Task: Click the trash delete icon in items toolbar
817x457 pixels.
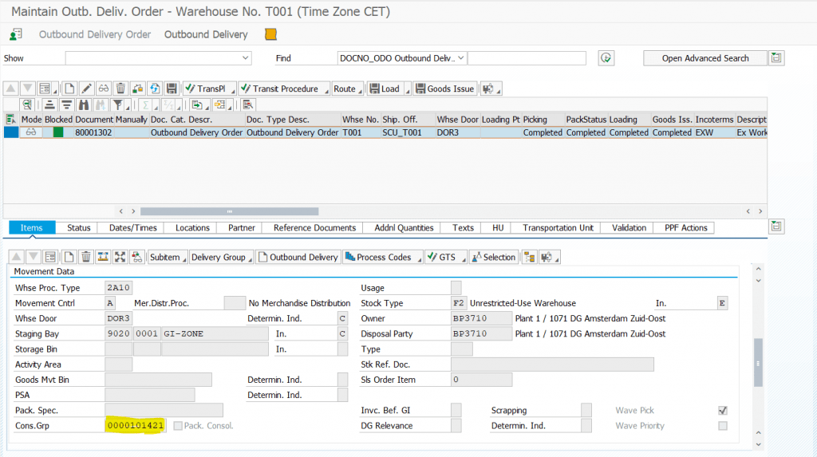Action: (86, 257)
